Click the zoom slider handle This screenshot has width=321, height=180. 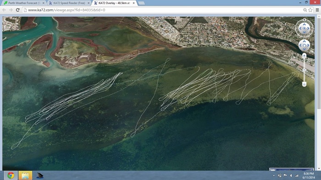pos(304,70)
